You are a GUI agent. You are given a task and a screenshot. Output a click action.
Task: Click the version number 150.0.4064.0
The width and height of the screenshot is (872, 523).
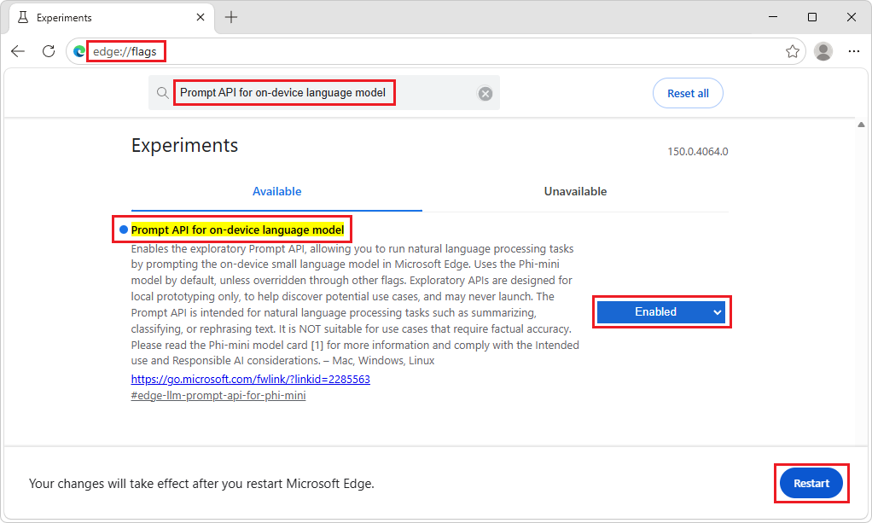tap(697, 151)
